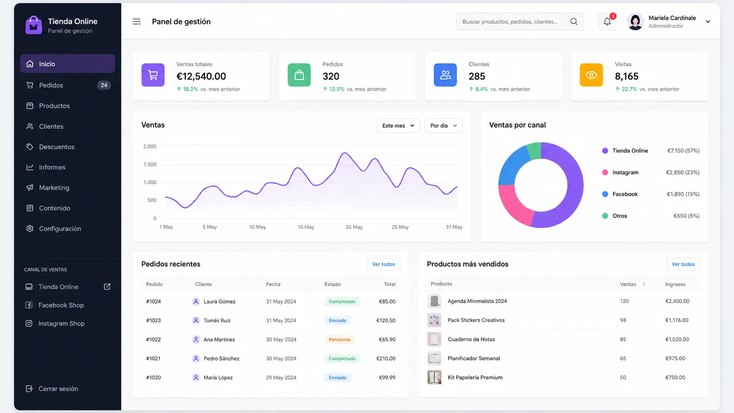Image resolution: width=734 pixels, height=413 pixels.
Task: Click the Cerrar sesión logout icon
Action: click(29, 389)
